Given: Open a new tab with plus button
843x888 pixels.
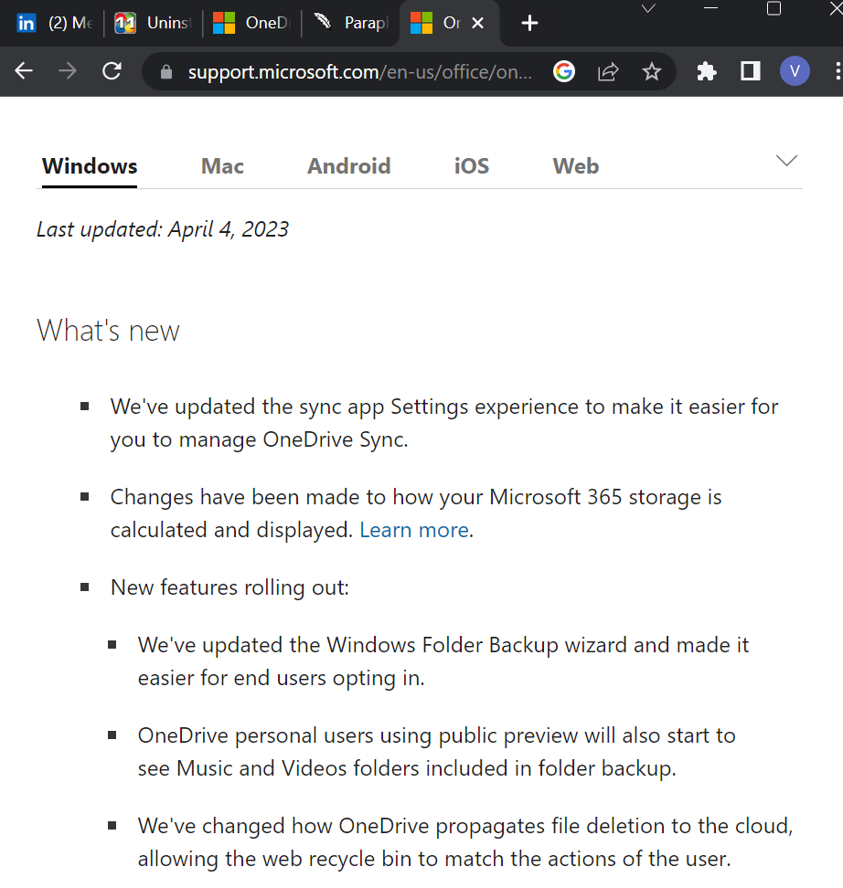Looking at the screenshot, I should [529, 23].
